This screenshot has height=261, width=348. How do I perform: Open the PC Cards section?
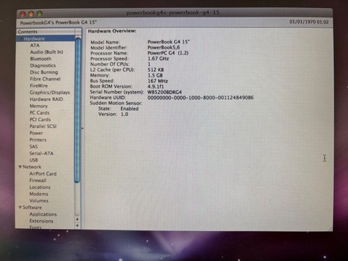click(40, 113)
